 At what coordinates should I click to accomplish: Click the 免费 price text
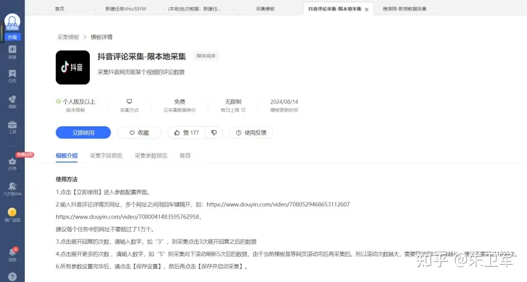[x=180, y=101]
